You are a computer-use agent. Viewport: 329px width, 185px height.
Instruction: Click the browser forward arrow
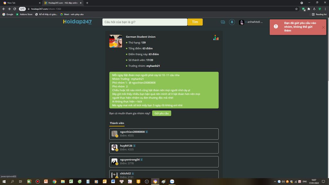[x=9, y=9]
